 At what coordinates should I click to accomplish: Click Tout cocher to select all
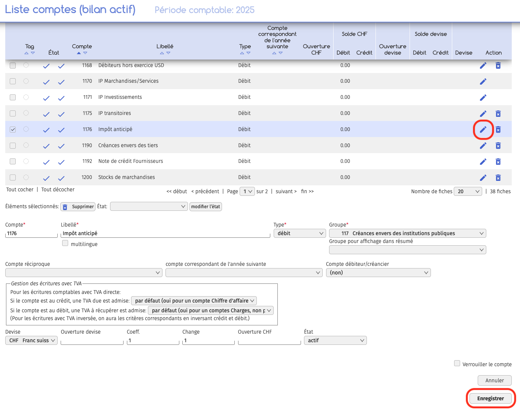(x=20, y=189)
